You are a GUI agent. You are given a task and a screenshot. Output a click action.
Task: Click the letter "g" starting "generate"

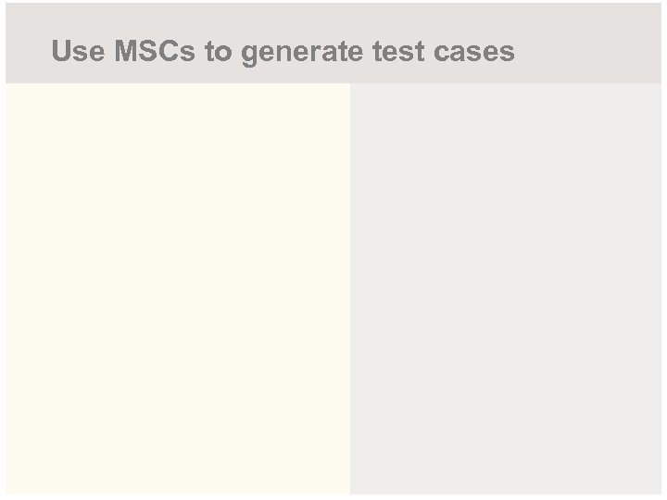[x=249, y=54]
